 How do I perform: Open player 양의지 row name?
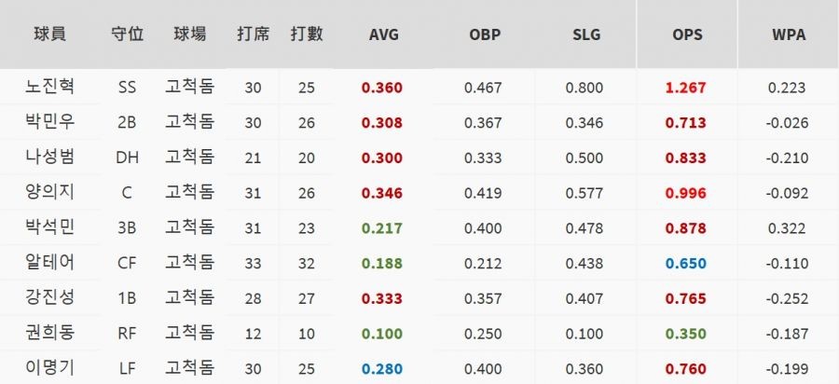tap(49, 192)
